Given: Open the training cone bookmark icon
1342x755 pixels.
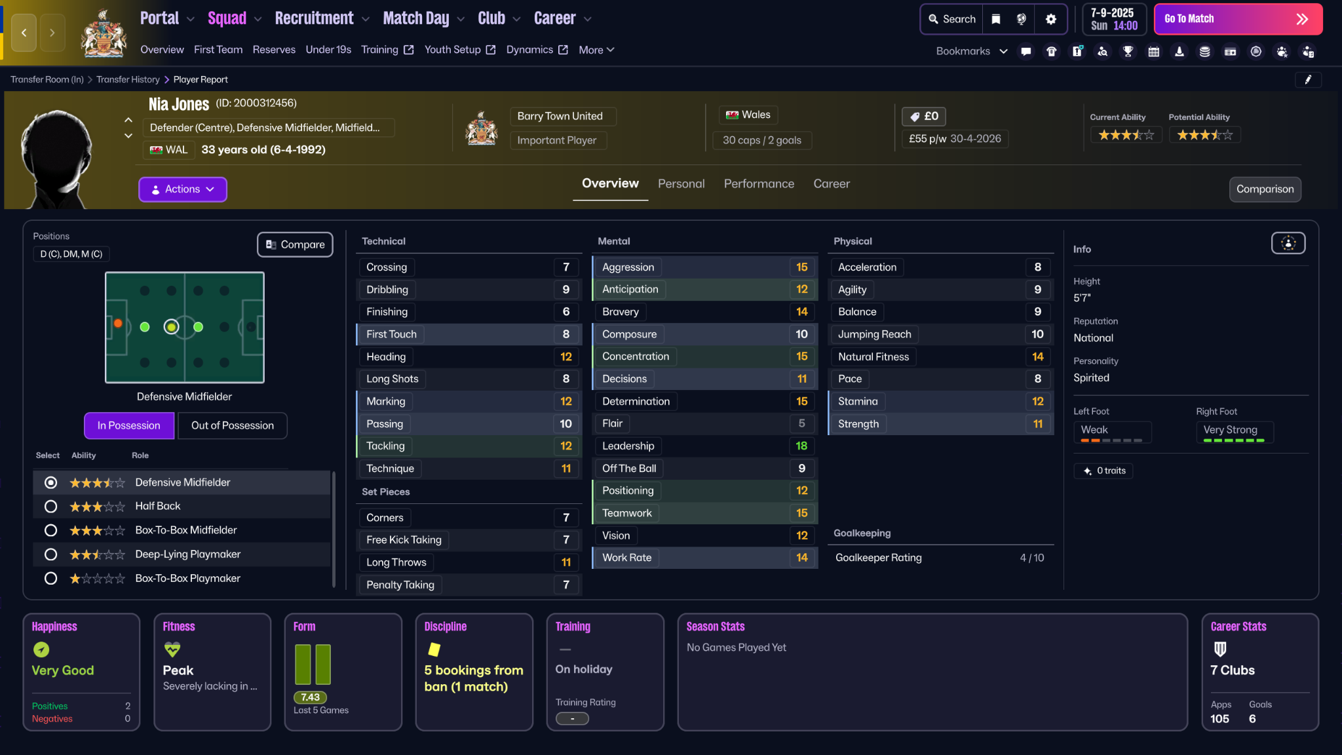Looking at the screenshot, I should [x=1179, y=51].
